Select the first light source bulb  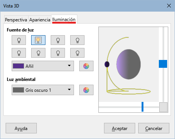pyautogui.click(x=19, y=40)
